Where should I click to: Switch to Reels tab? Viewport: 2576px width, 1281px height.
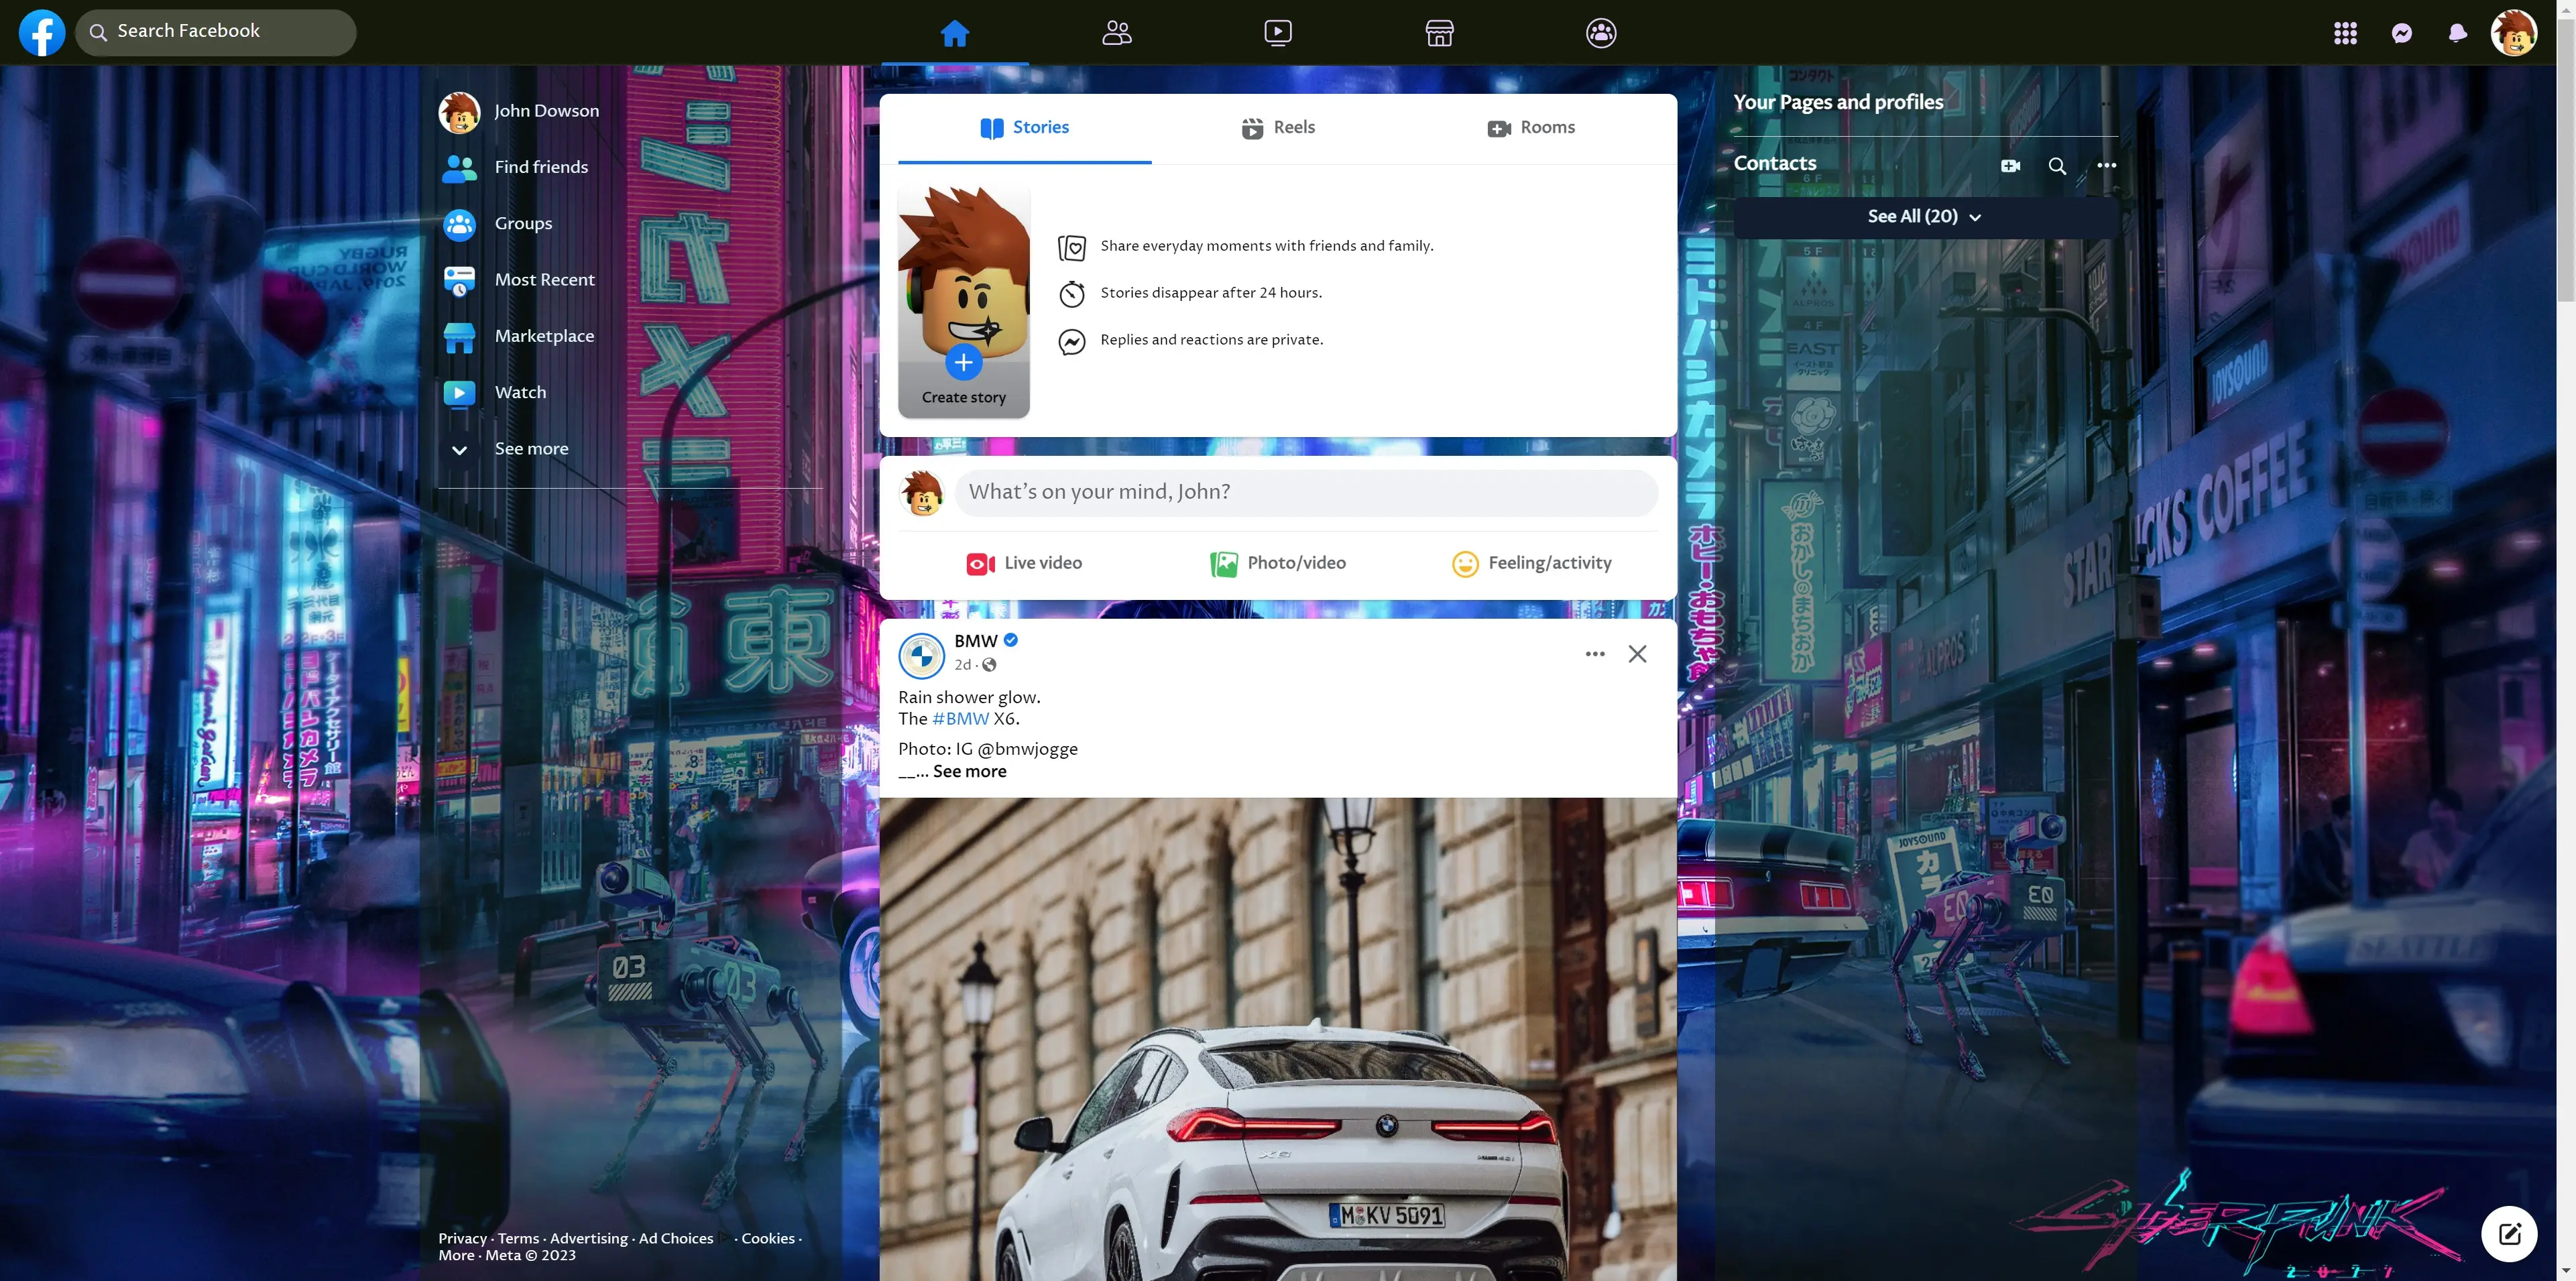pos(1278,128)
